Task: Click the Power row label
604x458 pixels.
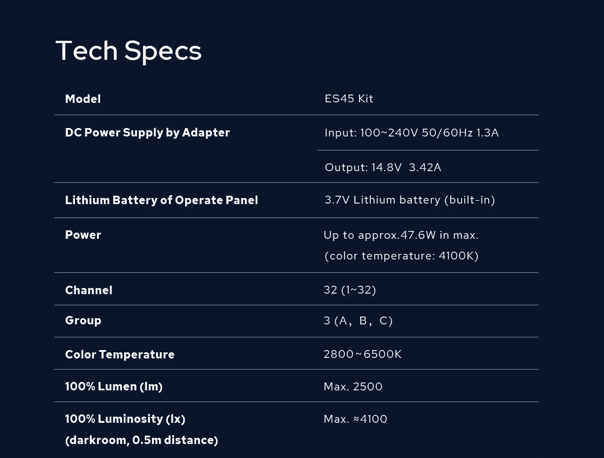Action: 83,235
